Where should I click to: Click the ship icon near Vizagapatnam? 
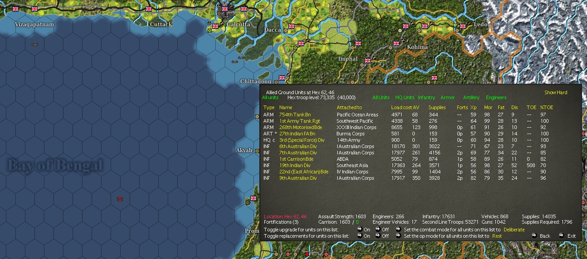[x=35, y=44]
